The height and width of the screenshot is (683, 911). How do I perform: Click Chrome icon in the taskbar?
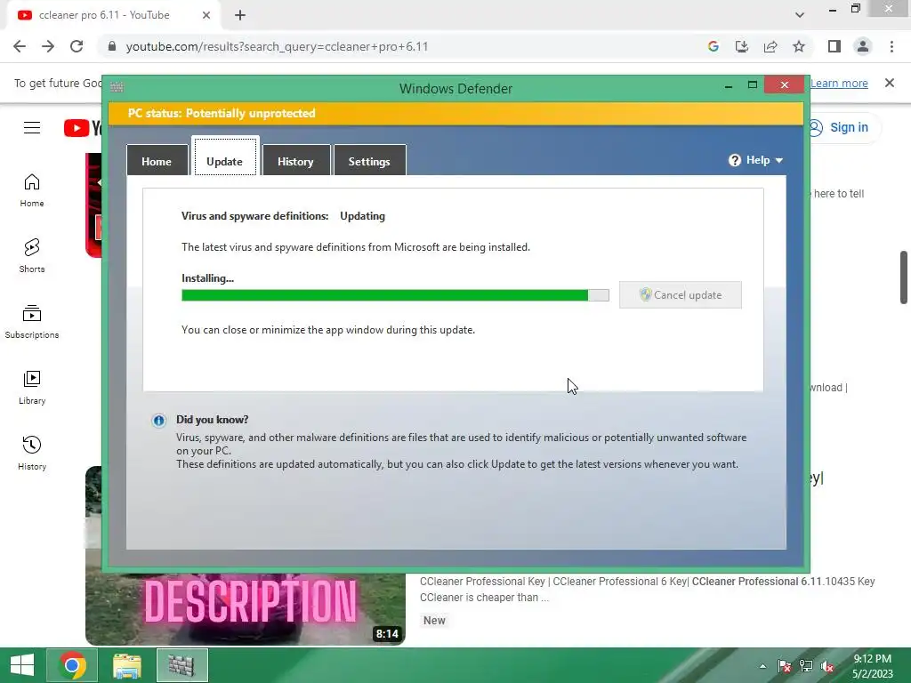click(73, 665)
